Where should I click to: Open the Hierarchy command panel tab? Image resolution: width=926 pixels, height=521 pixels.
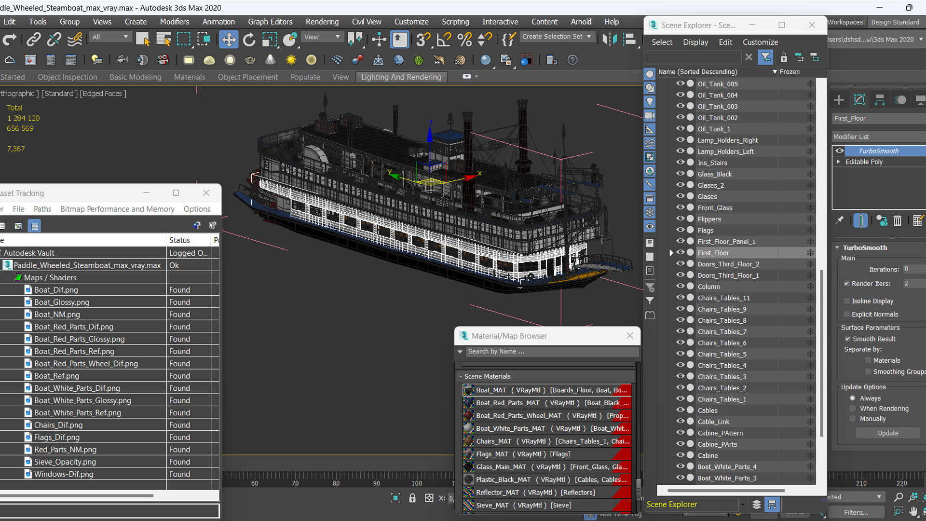tap(880, 100)
